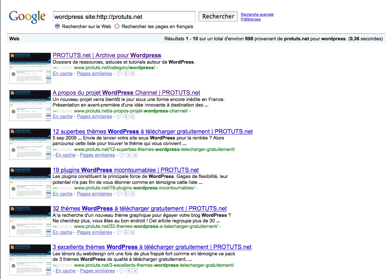The width and height of the screenshot is (386, 279).
Task: Open Pages similaires for 12 superbes thèmes result
Action: click(x=97, y=155)
